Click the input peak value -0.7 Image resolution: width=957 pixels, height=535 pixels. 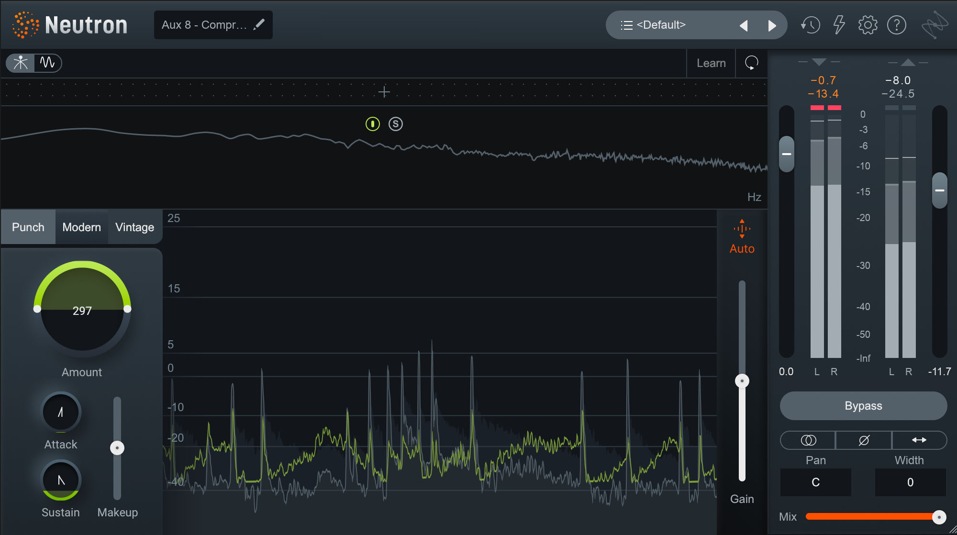pos(823,80)
